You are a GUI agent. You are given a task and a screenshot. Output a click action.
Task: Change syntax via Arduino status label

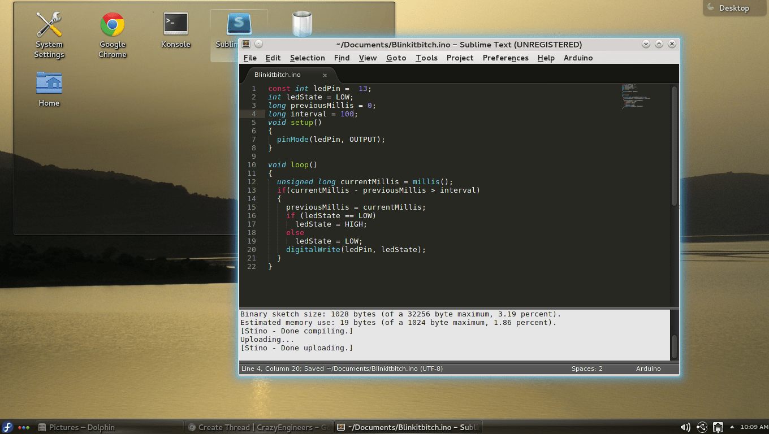(x=648, y=368)
